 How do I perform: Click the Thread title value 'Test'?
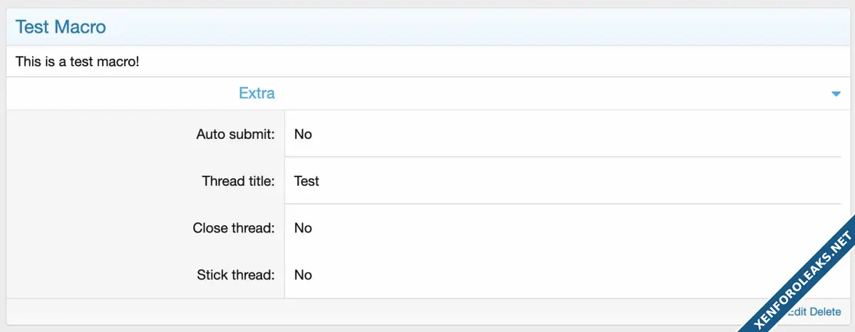pos(306,181)
